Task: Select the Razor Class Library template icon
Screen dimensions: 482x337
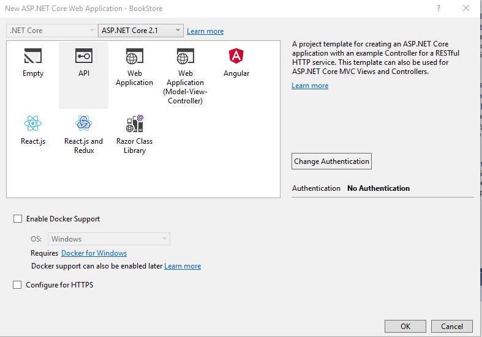Action: [135, 124]
